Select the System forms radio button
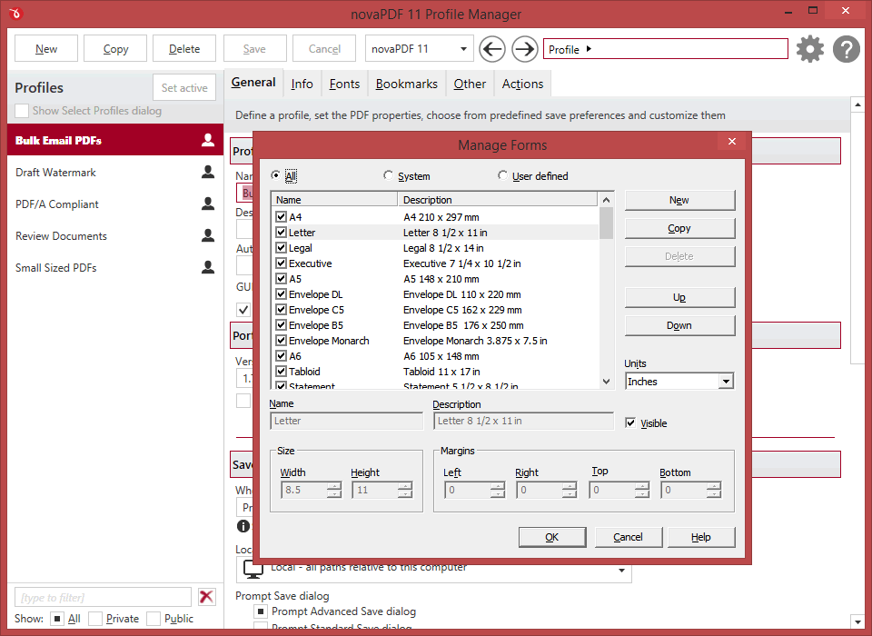Viewport: 872px width, 636px height. [388, 175]
